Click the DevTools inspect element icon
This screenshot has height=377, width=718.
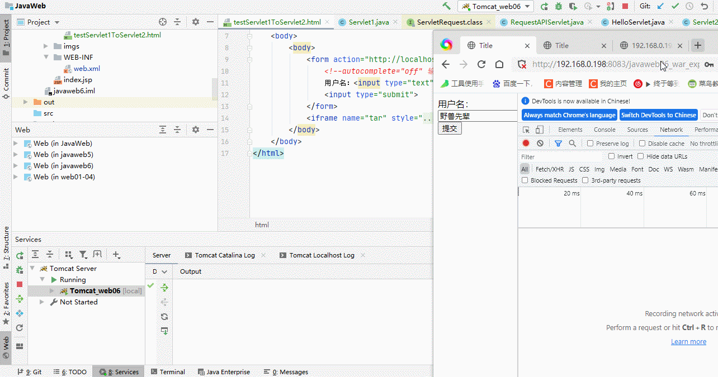tap(526, 130)
